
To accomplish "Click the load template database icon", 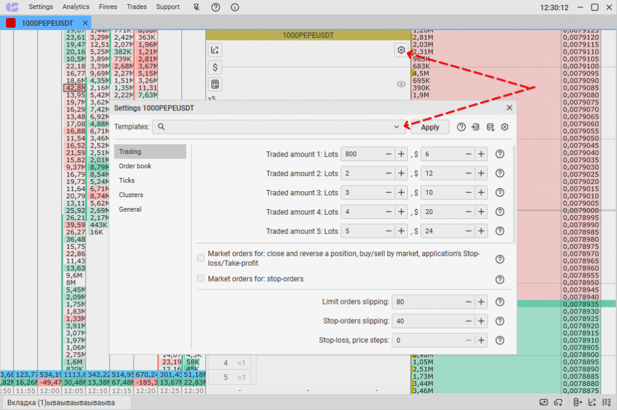I will pos(490,127).
